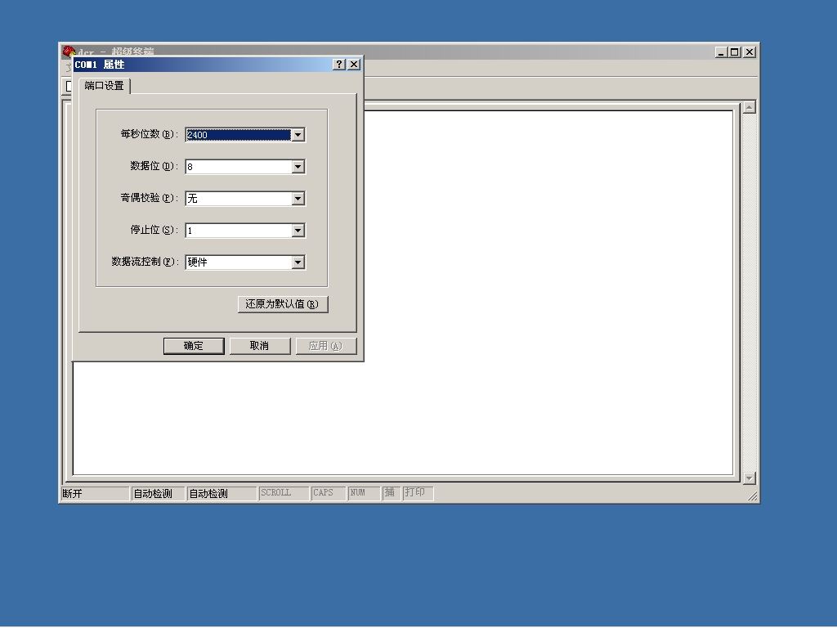Confirm settings with 确定 button
The image size is (837, 628).
click(194, 346)
